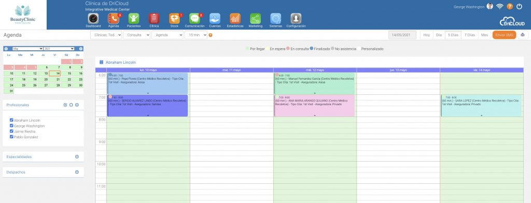
Task: Click the help icon beside 15 min dropdown
Action: pos(211,35)
